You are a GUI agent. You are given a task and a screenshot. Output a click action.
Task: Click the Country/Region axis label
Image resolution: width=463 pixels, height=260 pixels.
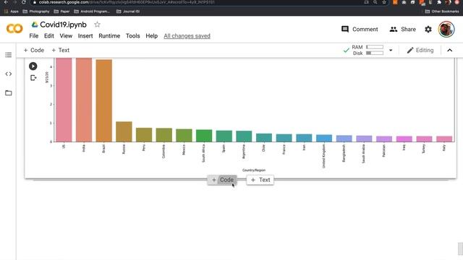(x=254, y=170)
